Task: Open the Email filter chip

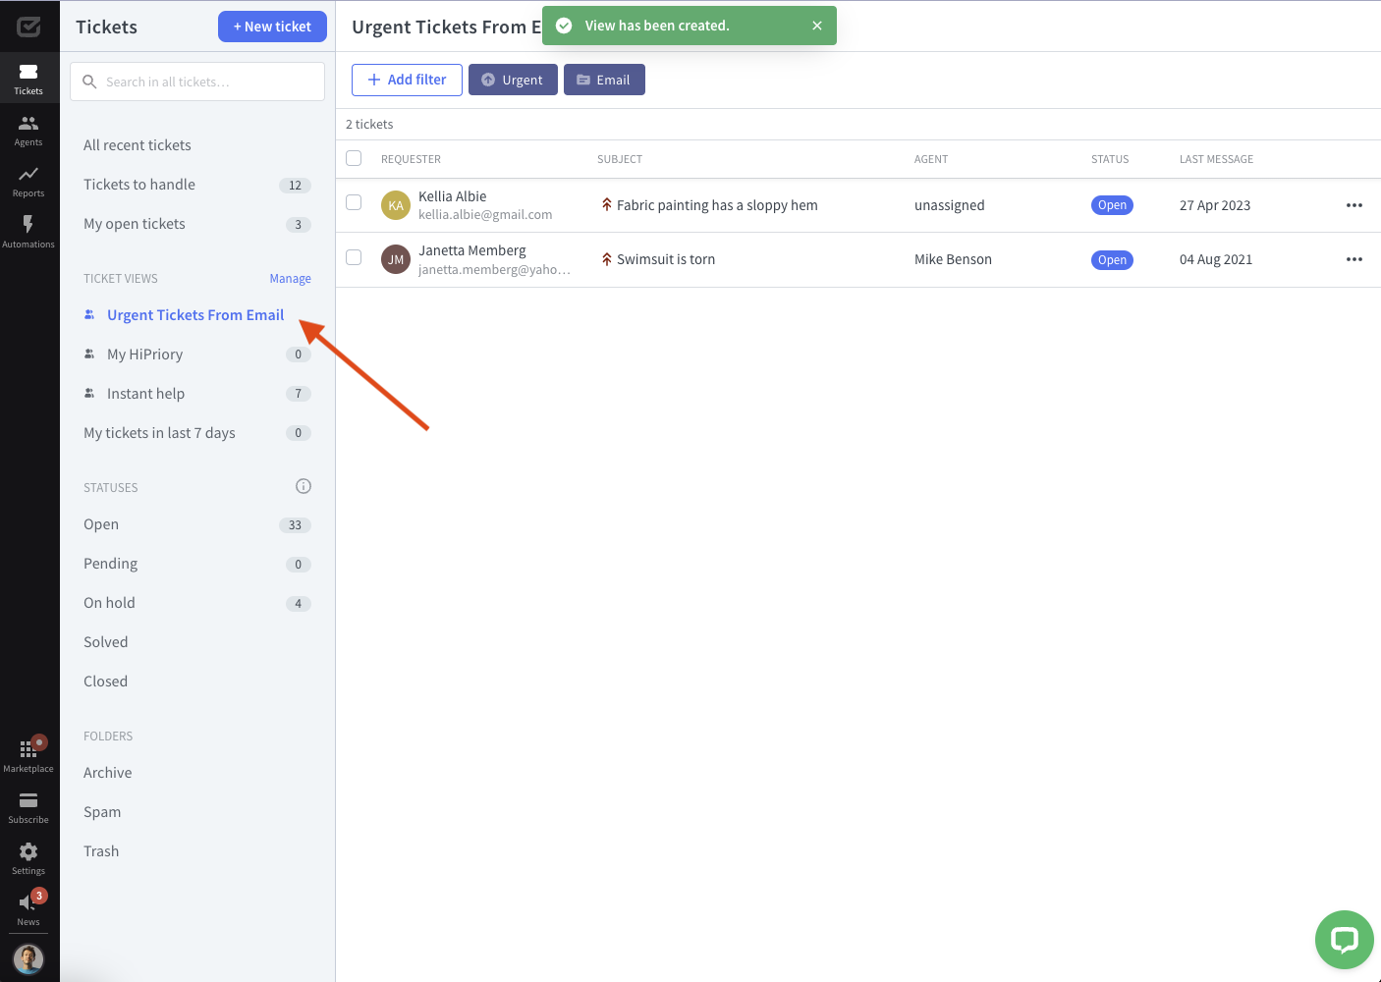Action: pyautogui.click(x=604, y=80)
